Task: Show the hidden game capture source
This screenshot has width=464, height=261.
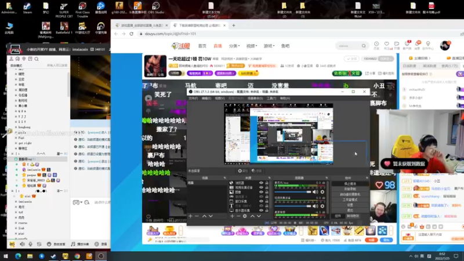Action: [261, 197]
